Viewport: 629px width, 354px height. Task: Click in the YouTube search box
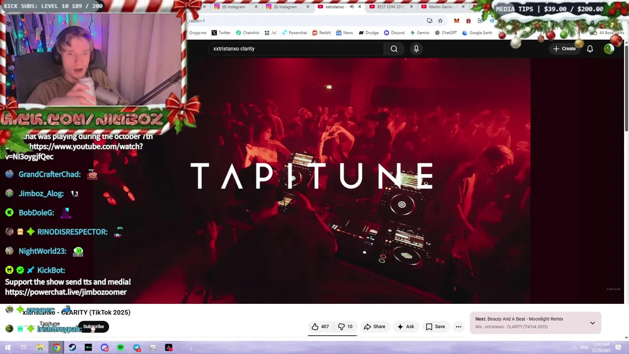(296, 49)
